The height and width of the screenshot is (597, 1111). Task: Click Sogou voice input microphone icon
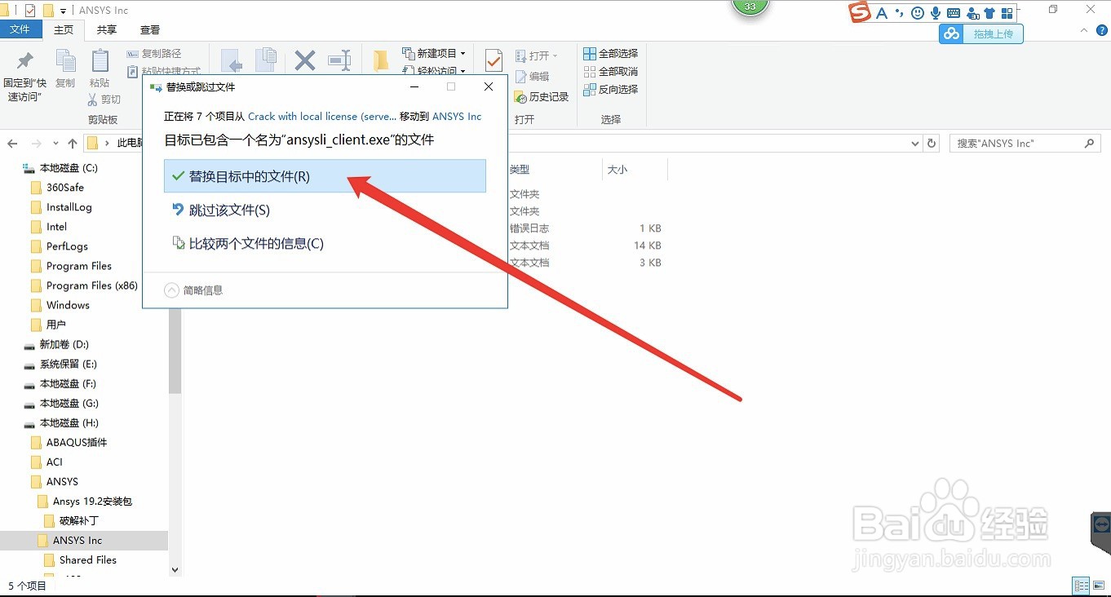(935, 13)
